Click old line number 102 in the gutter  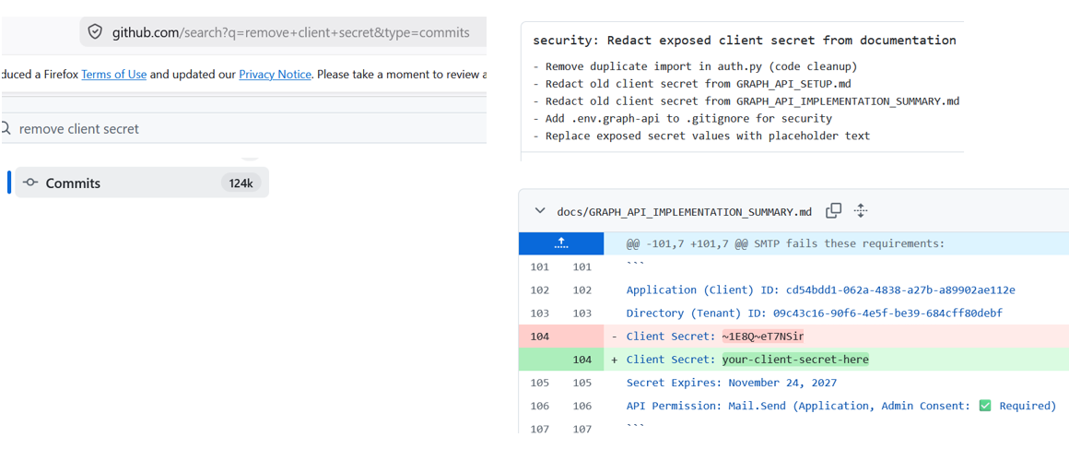(x=539, y=290)
